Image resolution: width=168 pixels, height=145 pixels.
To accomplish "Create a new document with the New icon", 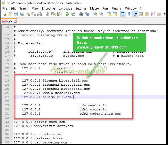I will (4, 14).
